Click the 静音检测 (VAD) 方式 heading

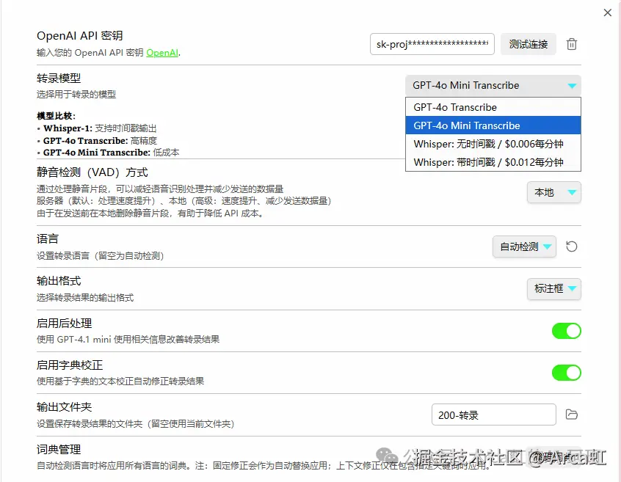click(x=92, y=172)
